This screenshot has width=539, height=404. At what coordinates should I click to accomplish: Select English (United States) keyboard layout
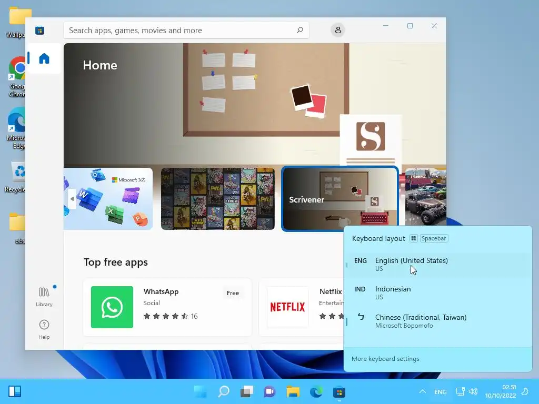click(437, 265)
